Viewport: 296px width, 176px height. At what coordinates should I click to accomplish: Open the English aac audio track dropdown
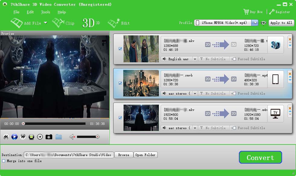(195, 59)
